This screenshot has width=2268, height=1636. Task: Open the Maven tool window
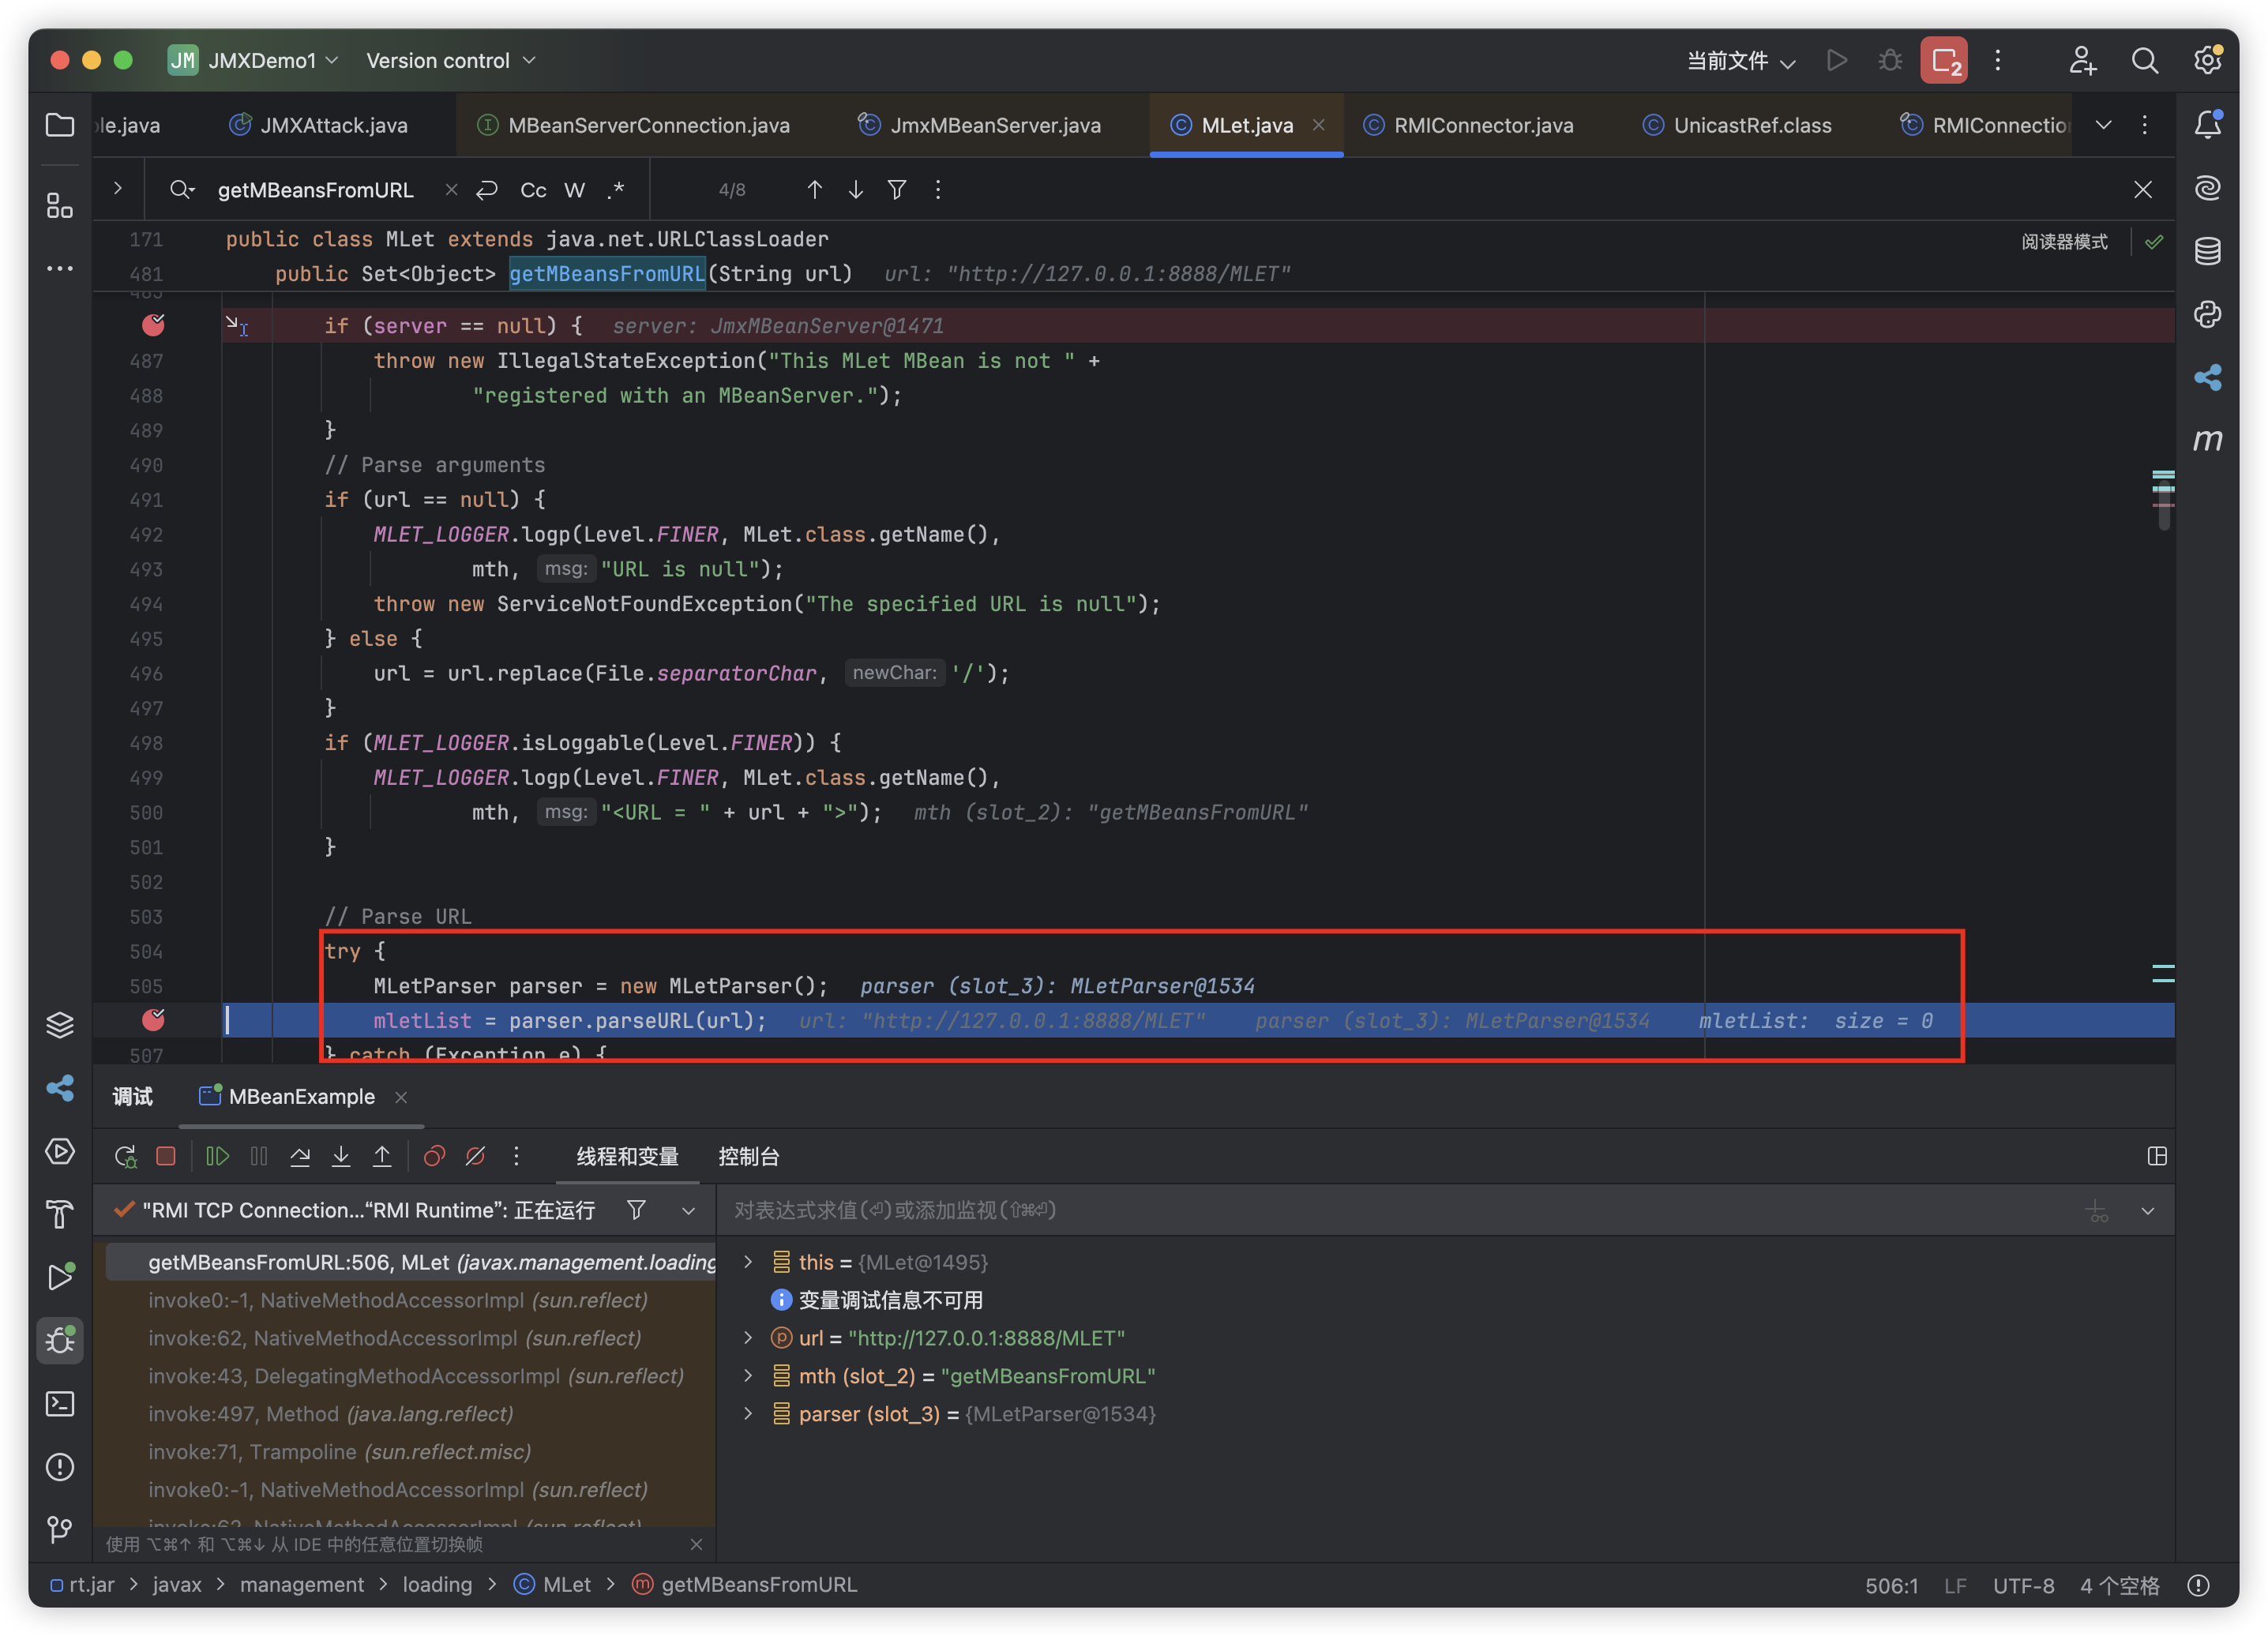coord(2207,440)
